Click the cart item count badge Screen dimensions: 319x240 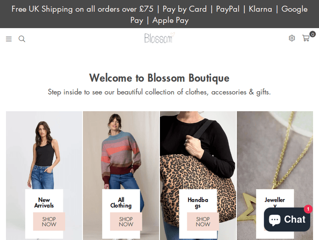pos(313,34)
